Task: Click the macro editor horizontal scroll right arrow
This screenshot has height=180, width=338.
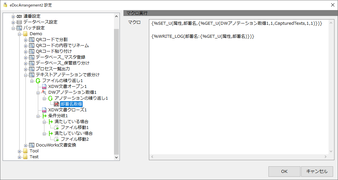Action: (326, 157)
